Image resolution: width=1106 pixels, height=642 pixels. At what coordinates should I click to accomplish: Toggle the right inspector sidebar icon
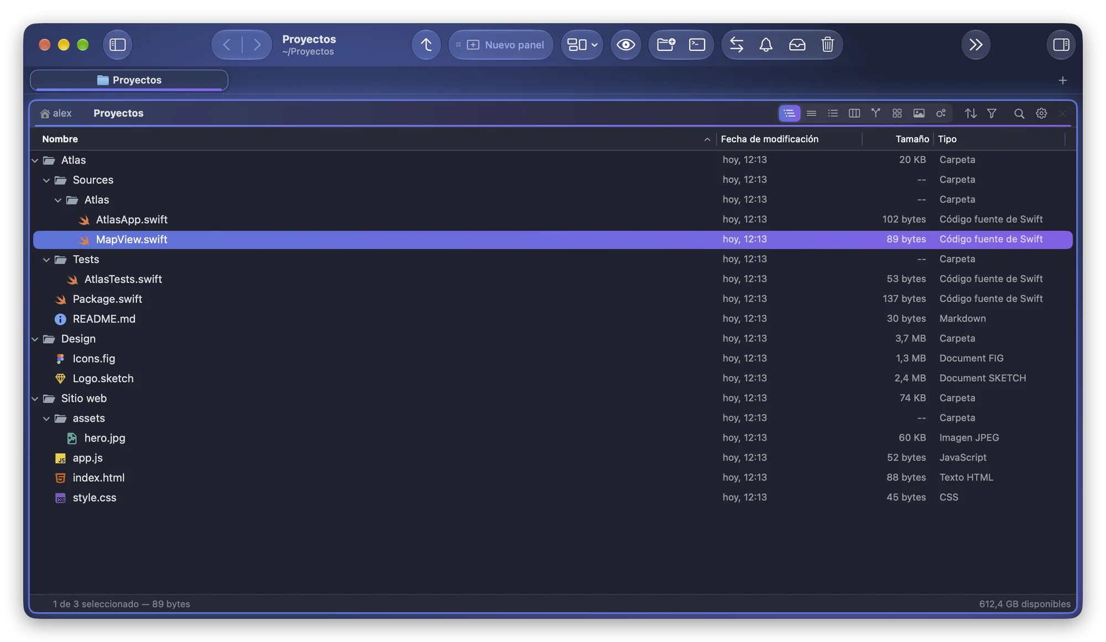coord(1061,45)
